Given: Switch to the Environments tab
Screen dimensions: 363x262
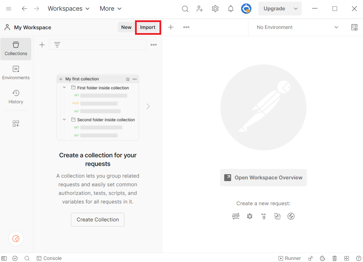Looking at the screenshot, I should click(x=16, y=72).
